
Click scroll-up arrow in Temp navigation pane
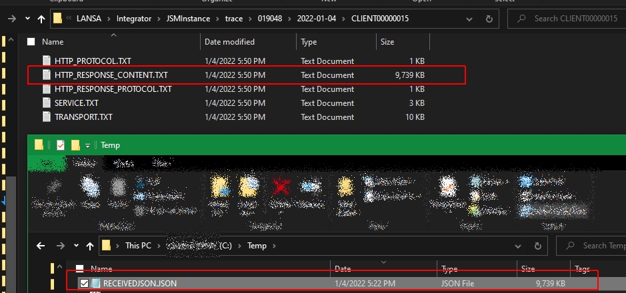pos(60,266)
